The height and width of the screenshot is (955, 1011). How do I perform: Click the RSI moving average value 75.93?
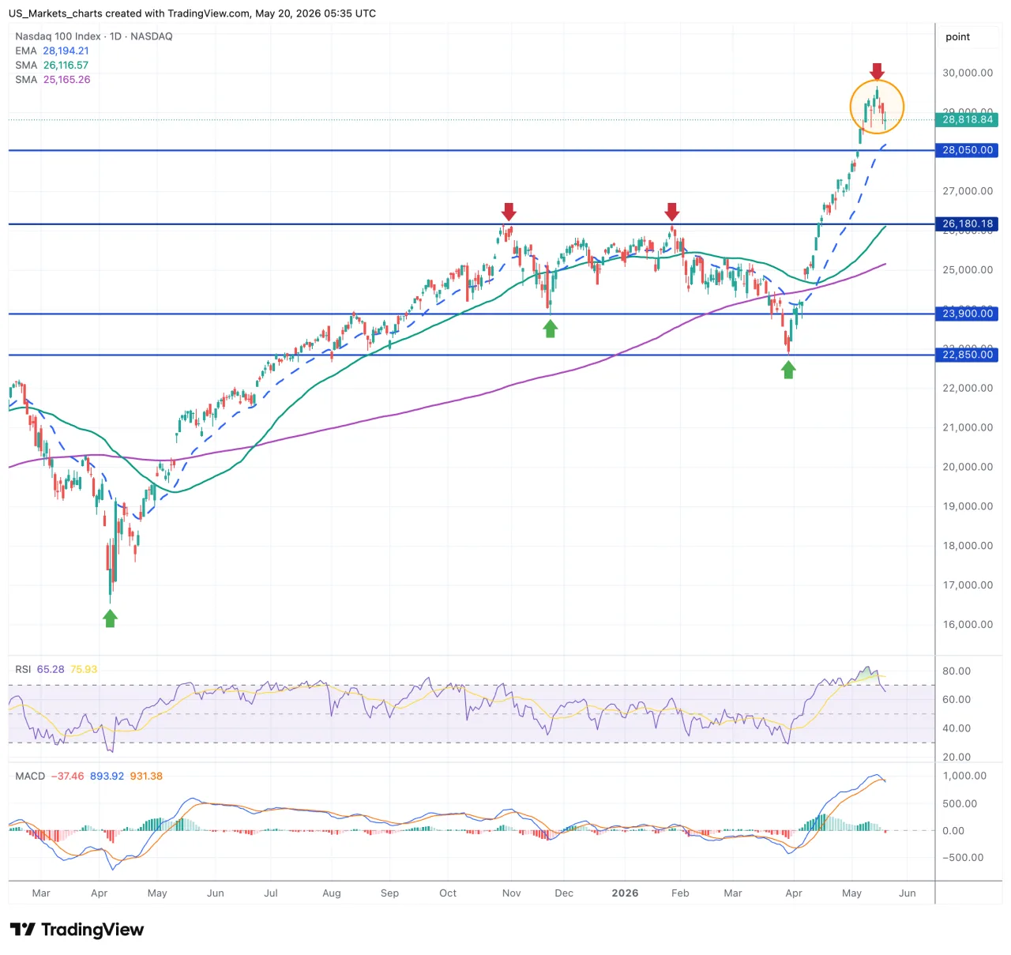coord(84,670)
